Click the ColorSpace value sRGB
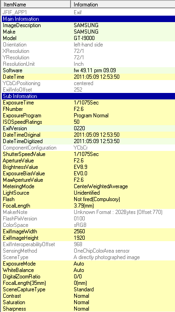 click(x=80, y=225)
